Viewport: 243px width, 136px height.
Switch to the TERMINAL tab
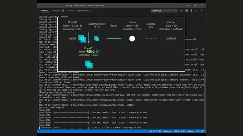click(44, 11)
